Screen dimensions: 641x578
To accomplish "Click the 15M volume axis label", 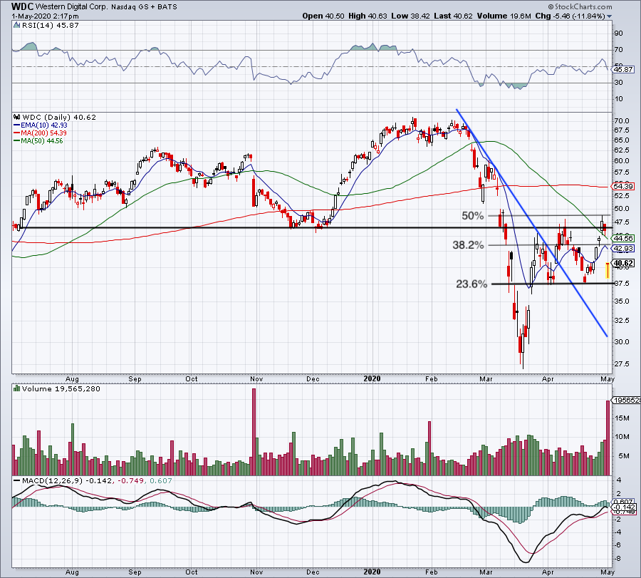I will pos(622,418).
